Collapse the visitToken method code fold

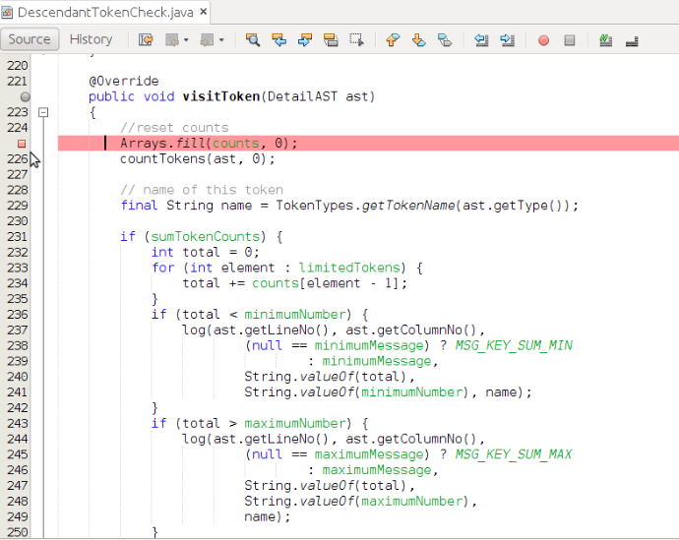pyautogui.click(x=42, y=112)
